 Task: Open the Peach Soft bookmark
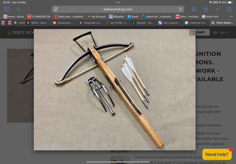pos(210,16)
